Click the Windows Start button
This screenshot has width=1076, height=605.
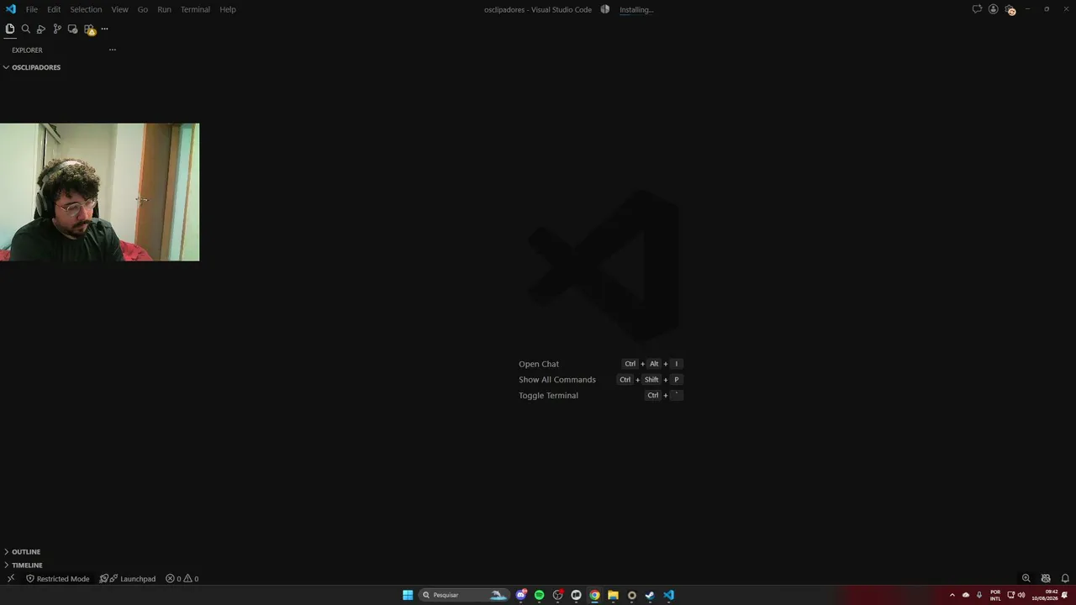tap(408, 595)
